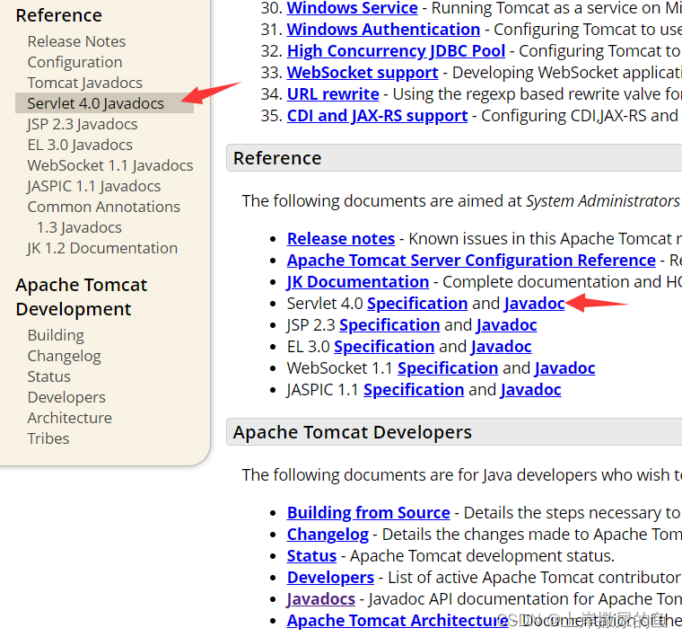682x637 pixels.
Task: Open the JASPIC 1.1 Specification link
Action: (x=414, y=390)
